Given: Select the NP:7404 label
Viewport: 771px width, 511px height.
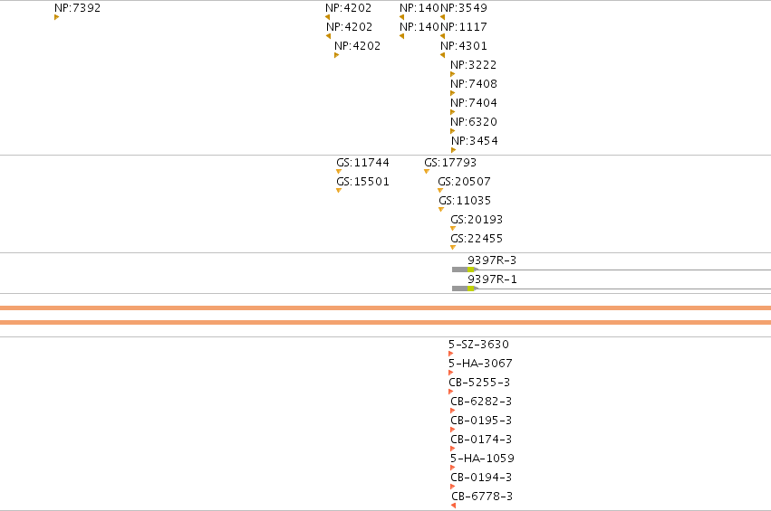Looking at the screenshot, I should coord(474,103).
